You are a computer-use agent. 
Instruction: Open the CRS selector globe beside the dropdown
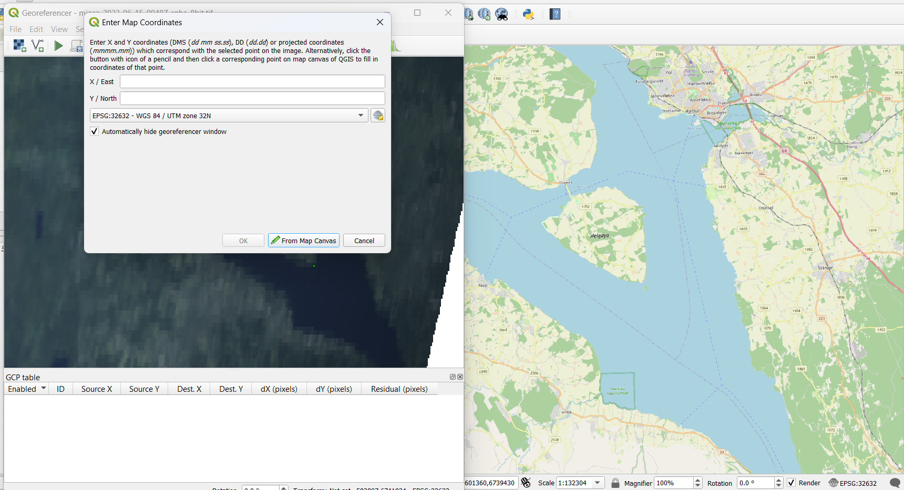378,115
